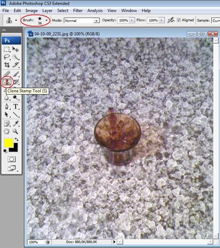Viewport: 220px width, 248px height.
Task: Open the Brush preset picker dropdown
Action: click(x=46, y=20)
